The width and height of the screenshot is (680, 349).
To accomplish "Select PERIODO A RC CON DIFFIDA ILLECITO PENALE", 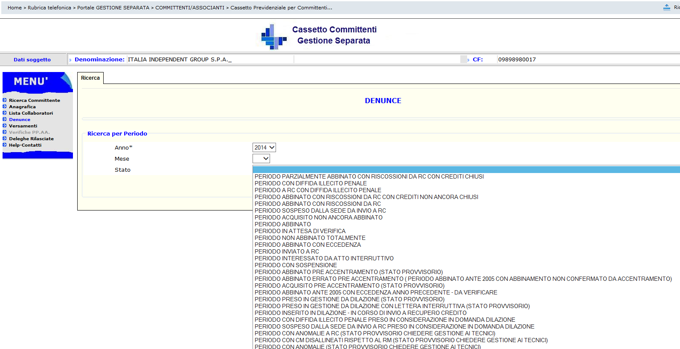I will tap(466, 190).
